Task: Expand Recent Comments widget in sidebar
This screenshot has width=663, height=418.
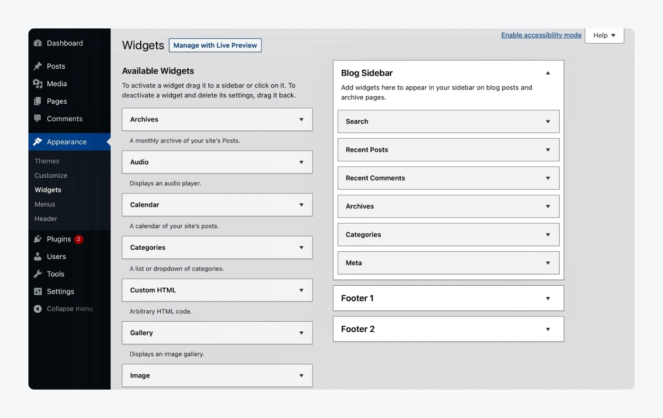Action: pos(548,178)
